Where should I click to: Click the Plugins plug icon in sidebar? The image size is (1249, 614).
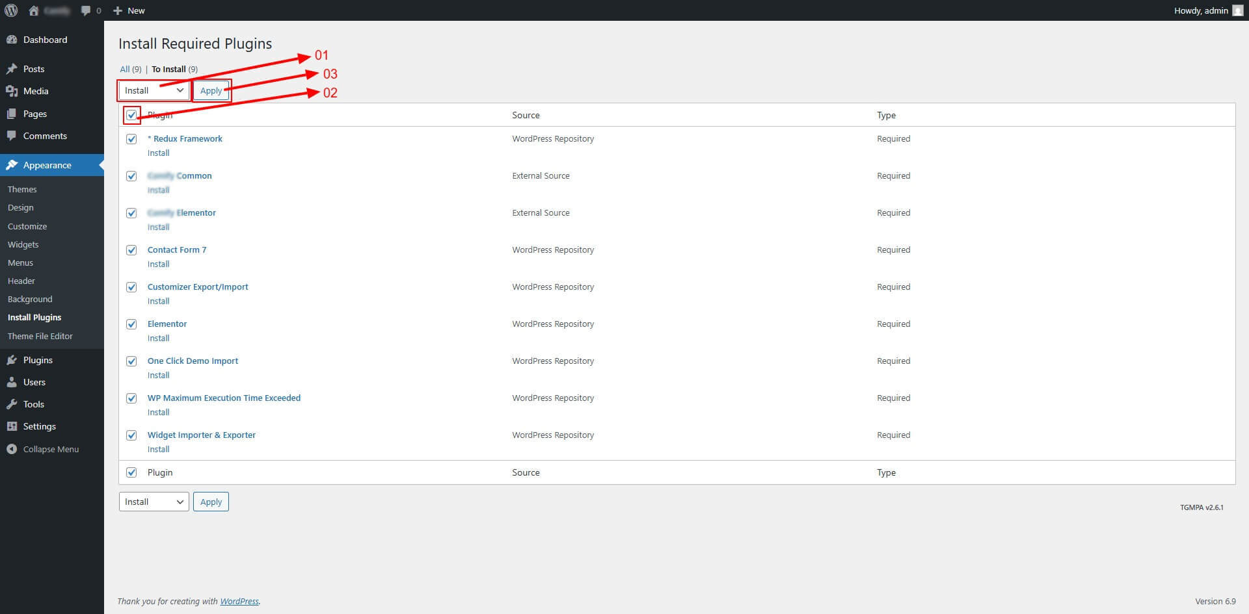coord(12,360)
